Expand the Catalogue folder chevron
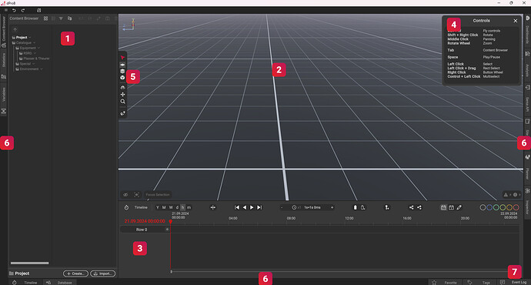This screenshot has height=285, width=531. tap(34, 43)
